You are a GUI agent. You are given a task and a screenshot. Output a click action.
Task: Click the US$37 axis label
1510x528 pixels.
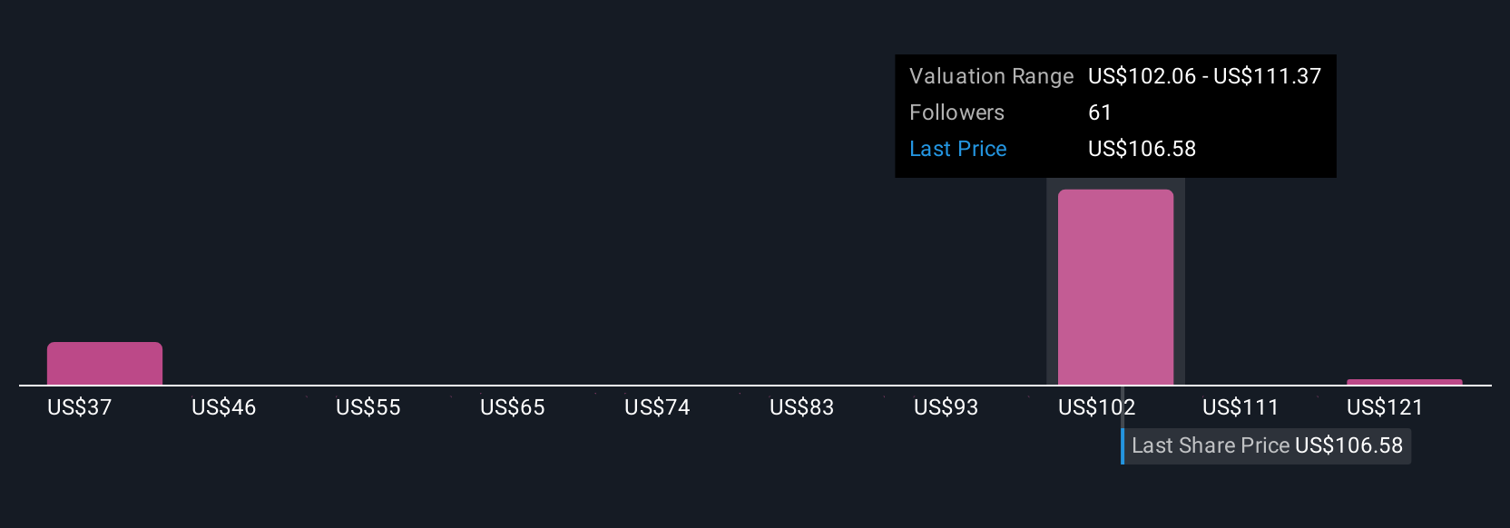point(80,407)
